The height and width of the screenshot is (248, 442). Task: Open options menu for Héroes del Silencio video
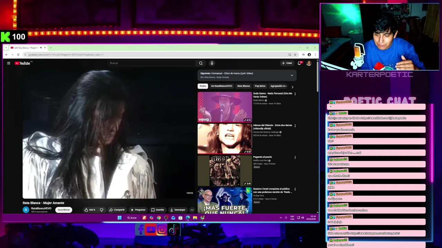click(x=295, y=126)
